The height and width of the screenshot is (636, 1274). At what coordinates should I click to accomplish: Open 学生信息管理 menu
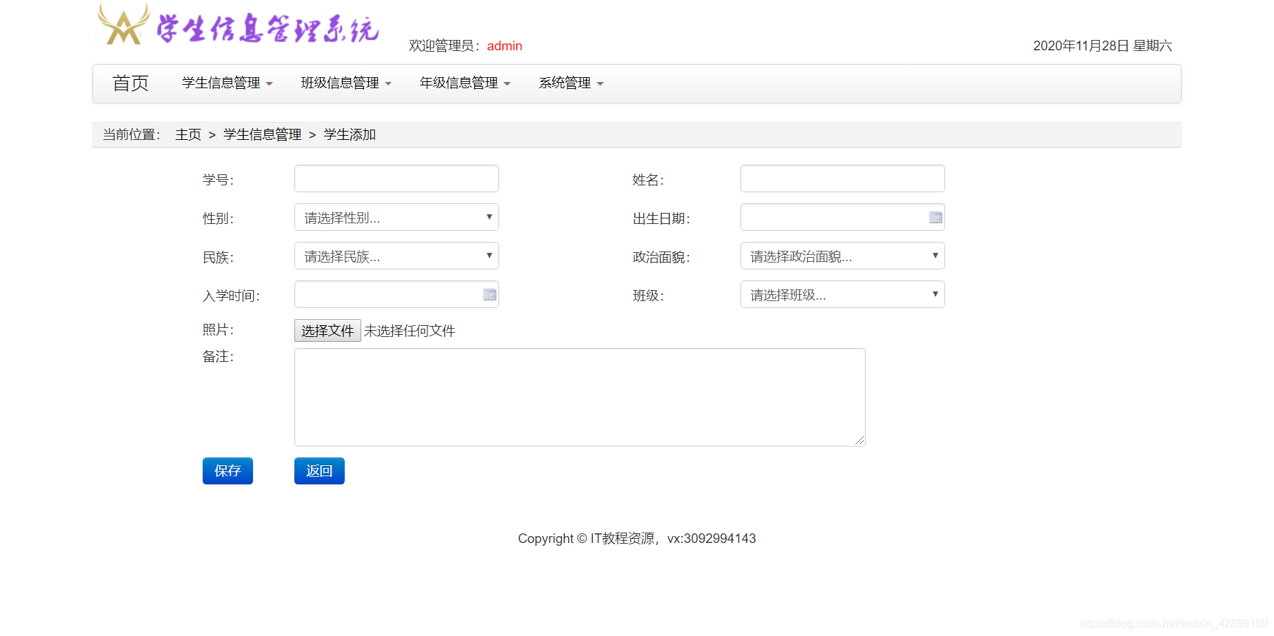click(x=228, y=83)
